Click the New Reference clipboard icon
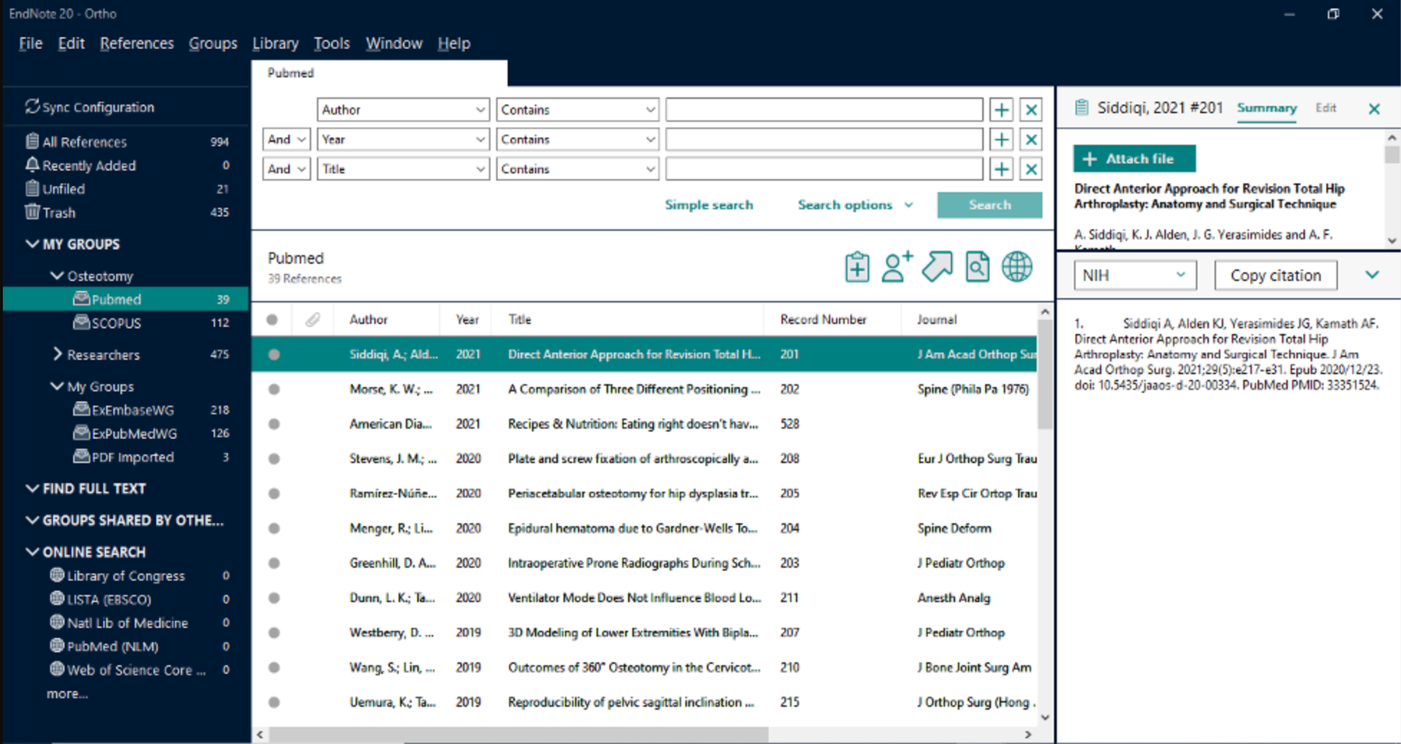Image resolution: width=1401 pixels, height=744 pixels. [x=857, y=267]
